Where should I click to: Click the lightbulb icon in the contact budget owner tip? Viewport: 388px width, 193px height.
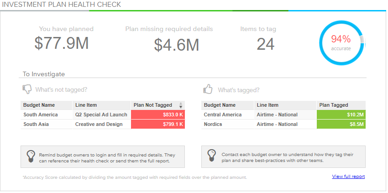[212, 156]
